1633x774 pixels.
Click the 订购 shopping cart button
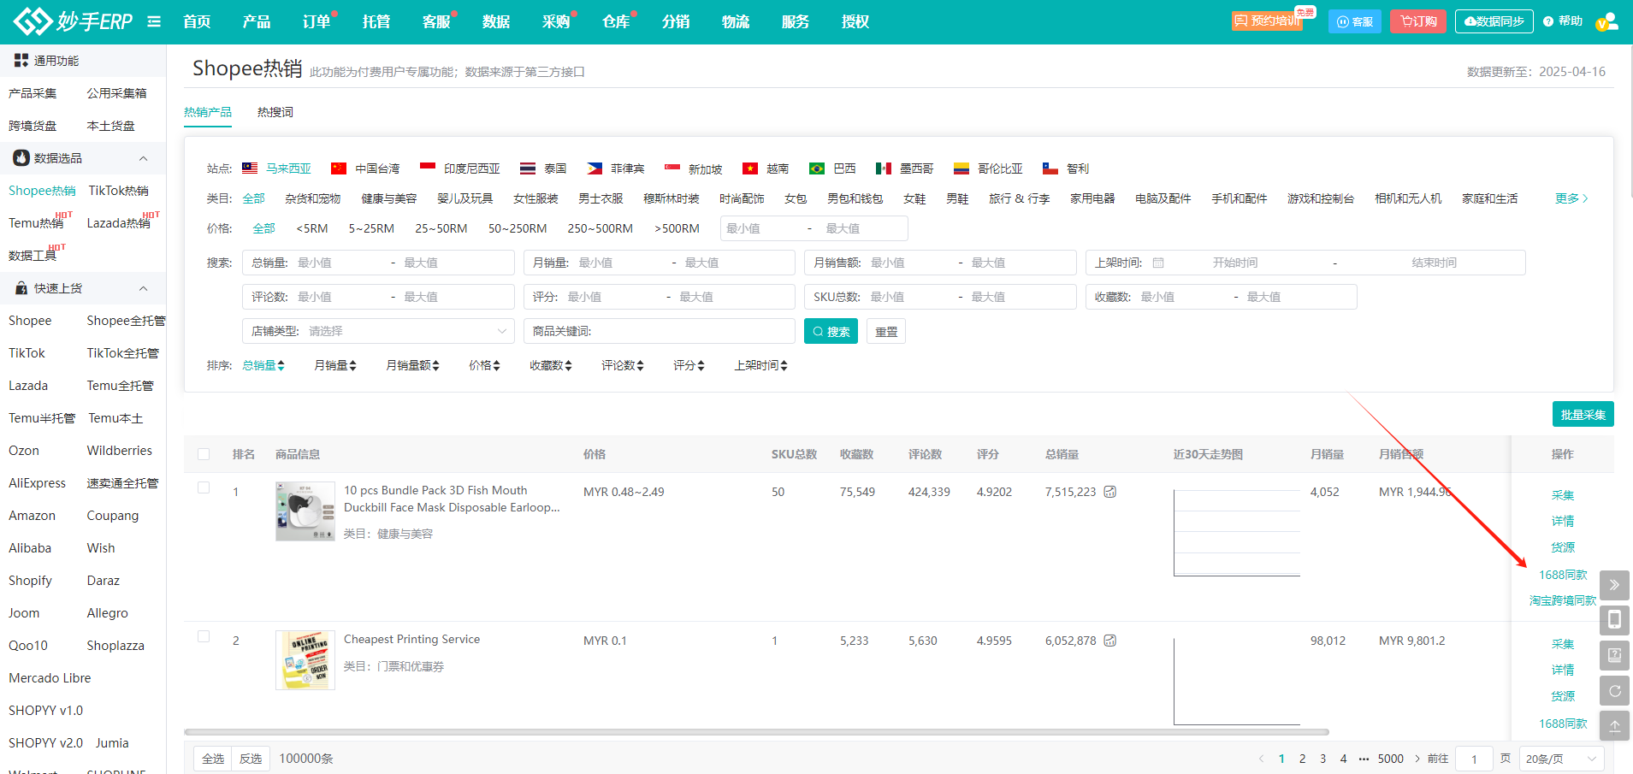point(1418,21)
